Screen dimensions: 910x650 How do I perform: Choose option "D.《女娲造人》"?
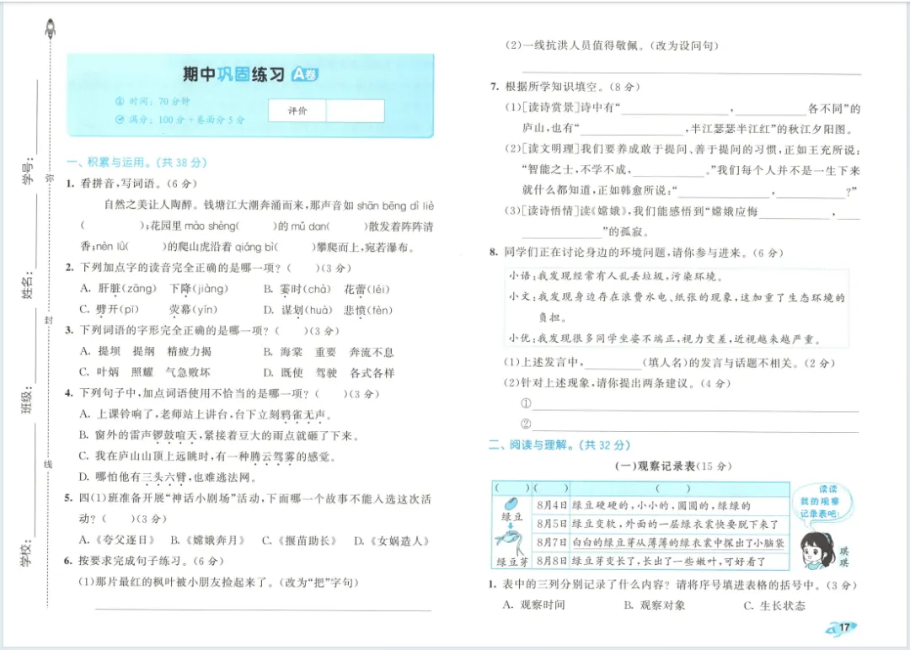(393, 541)
